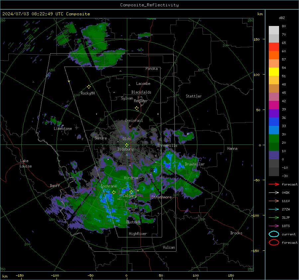Click the Innisfail city label
The height and width of the screenshot is (280, 299).
click(x=134, y=121)
